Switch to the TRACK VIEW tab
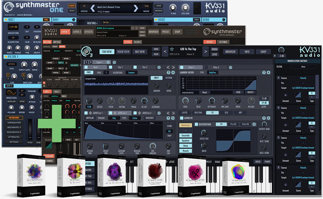 click(x=123, y=52)
